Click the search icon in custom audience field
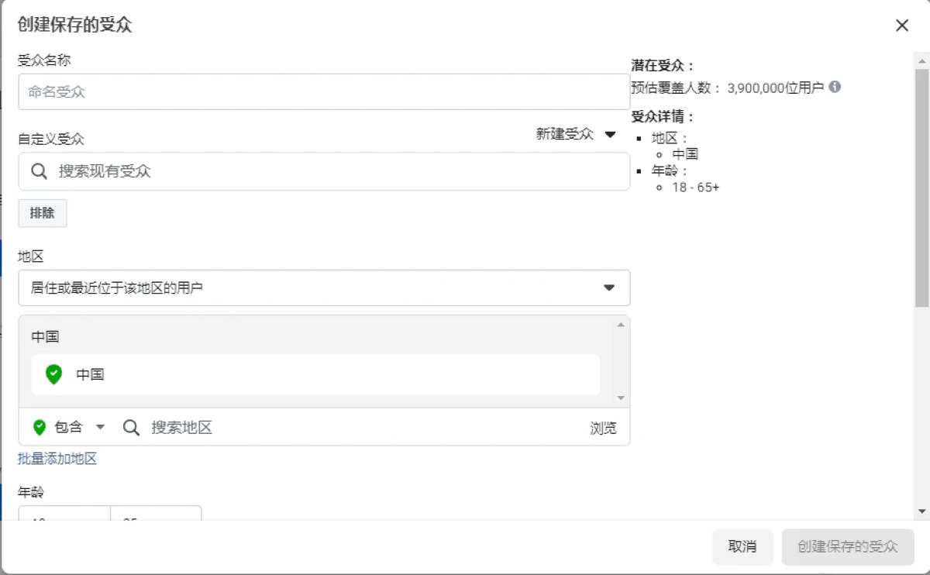The height and width of the screenshot is (575, 930). coord(39,171)
